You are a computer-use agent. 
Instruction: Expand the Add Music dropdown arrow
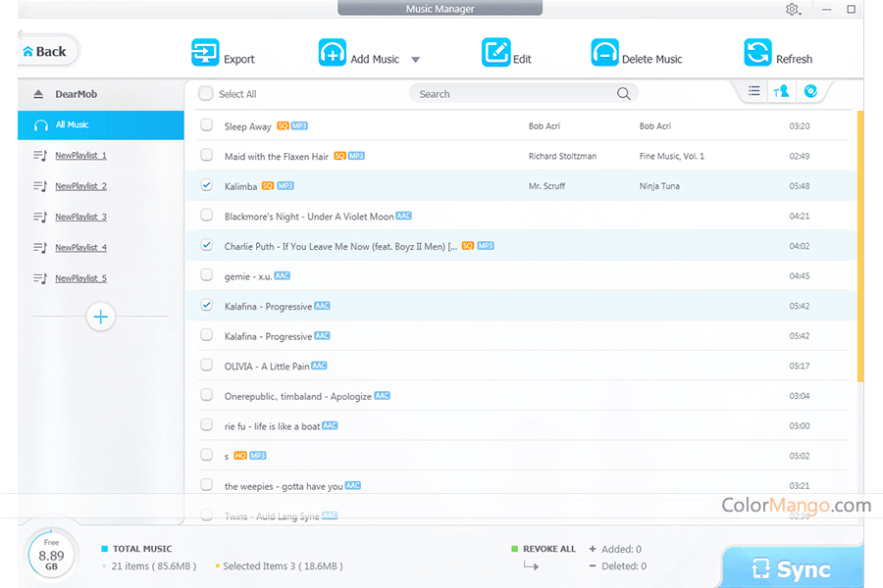point(415,60)
